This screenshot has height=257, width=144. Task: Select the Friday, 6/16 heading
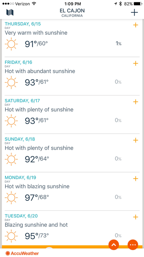(x=19, y=62)
